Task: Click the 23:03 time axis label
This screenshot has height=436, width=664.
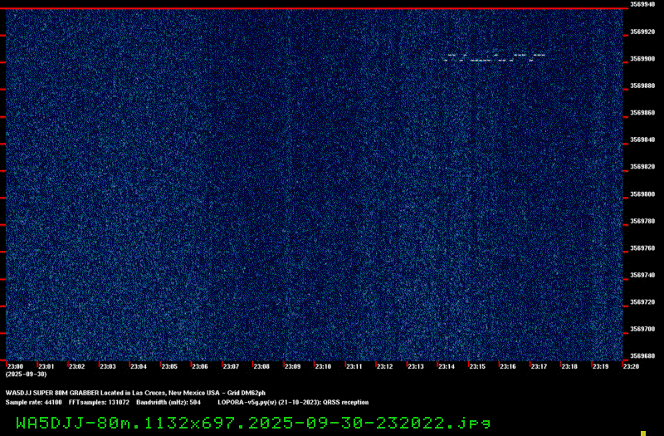Action: pos(108,366)
